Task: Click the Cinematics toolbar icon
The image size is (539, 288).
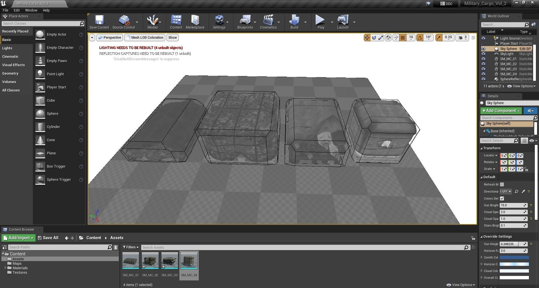Action: pos(268,22)
